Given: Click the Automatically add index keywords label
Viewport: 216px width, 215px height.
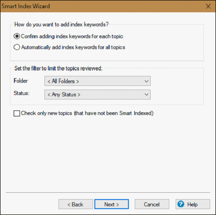Looking at the screenshot, I should point(73,47).
